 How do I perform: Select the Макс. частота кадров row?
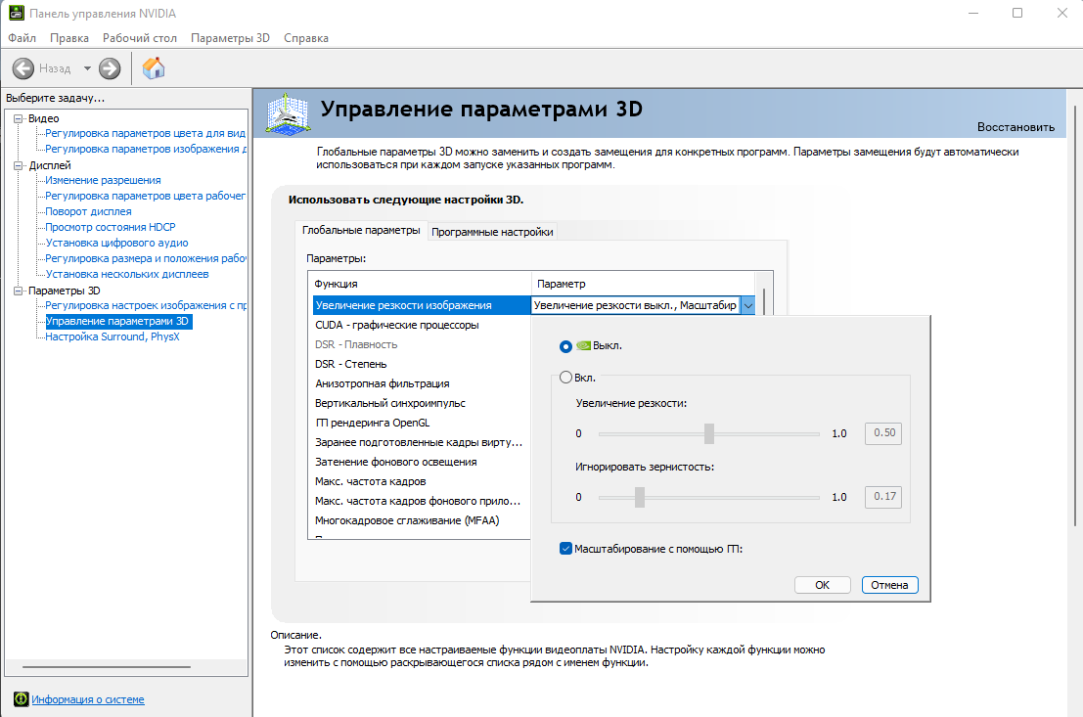click(x=422, y=481)
